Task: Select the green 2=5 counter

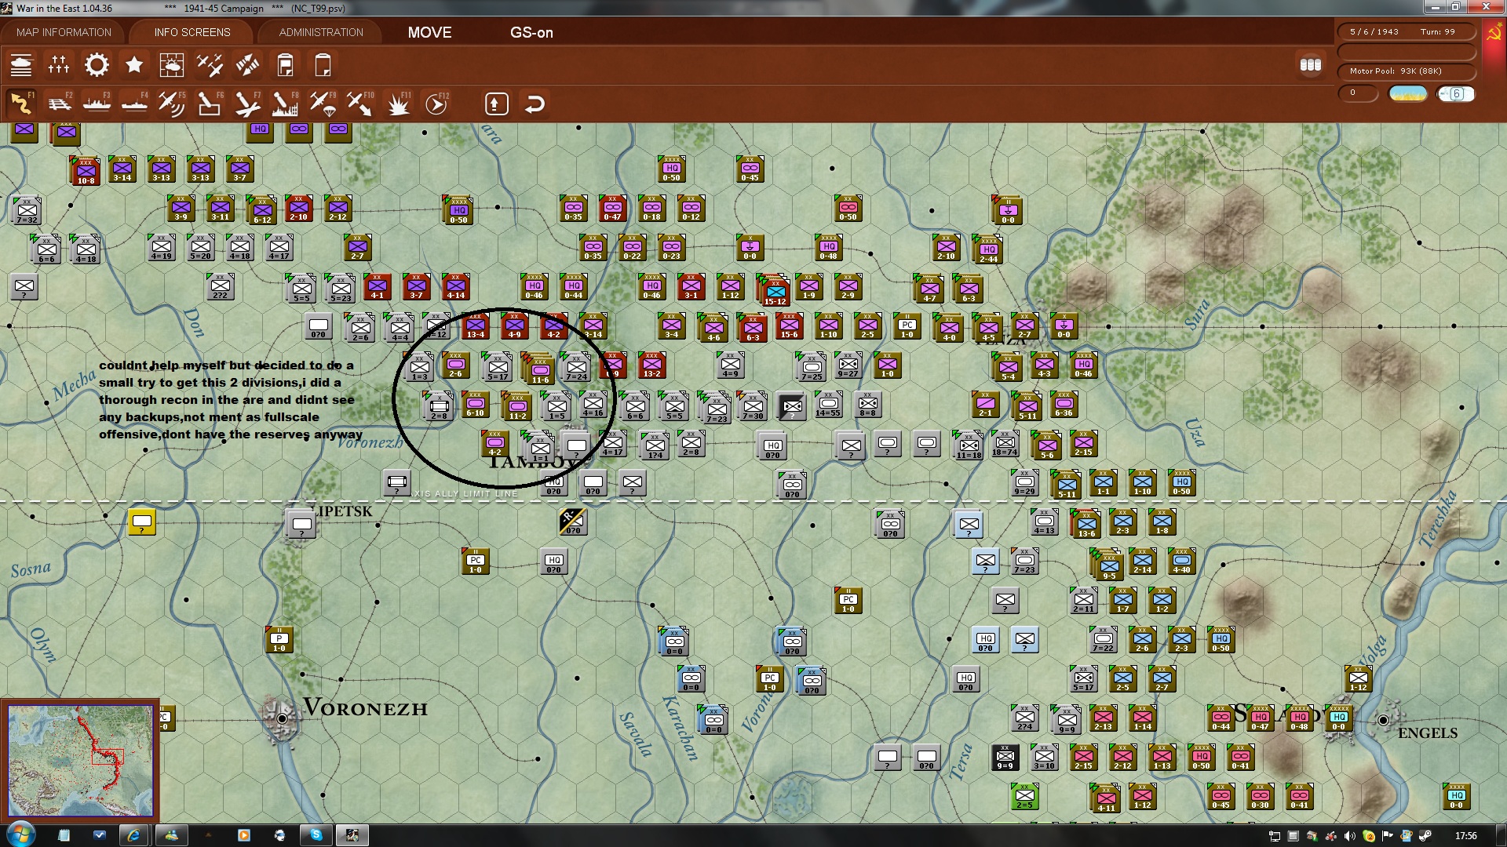Action: point(1024,796)
